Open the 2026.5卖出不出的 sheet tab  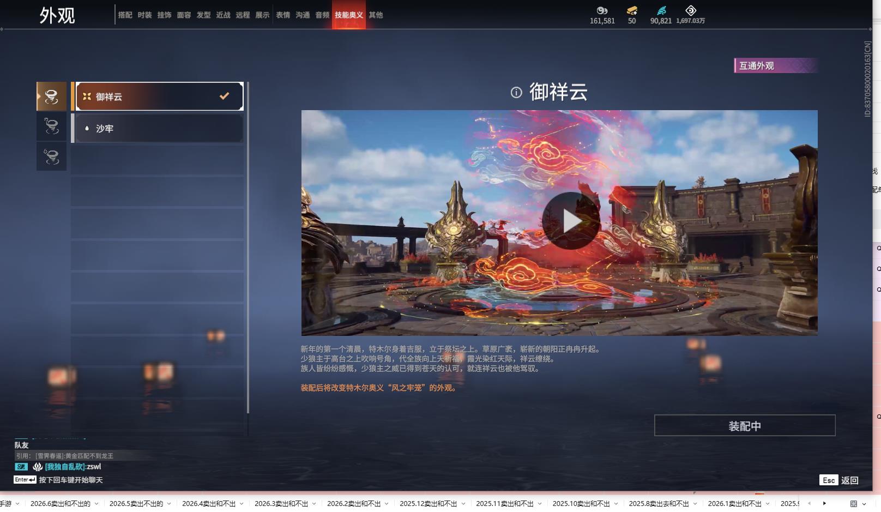click(136, 504)
